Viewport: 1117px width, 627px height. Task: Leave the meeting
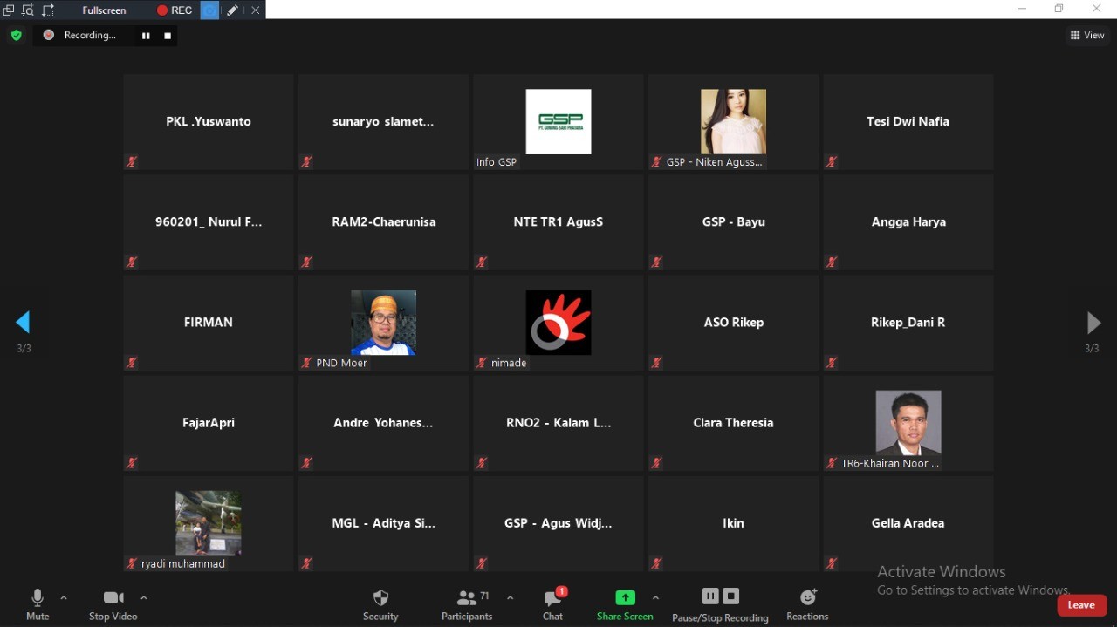point(1081,604)
